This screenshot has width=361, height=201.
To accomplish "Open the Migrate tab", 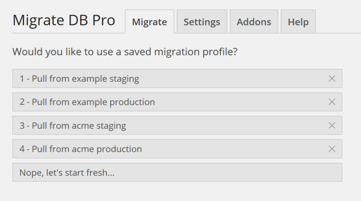I will (x=149, y=22).
